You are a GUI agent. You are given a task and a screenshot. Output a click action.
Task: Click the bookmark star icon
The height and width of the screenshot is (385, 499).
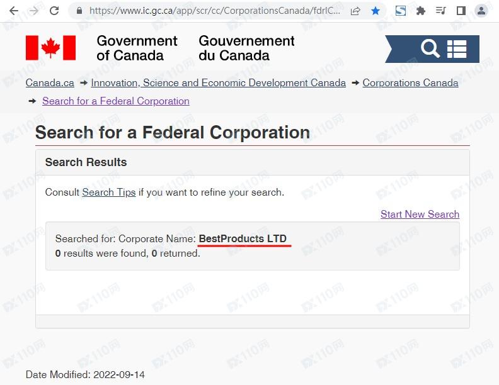(376, 11)
